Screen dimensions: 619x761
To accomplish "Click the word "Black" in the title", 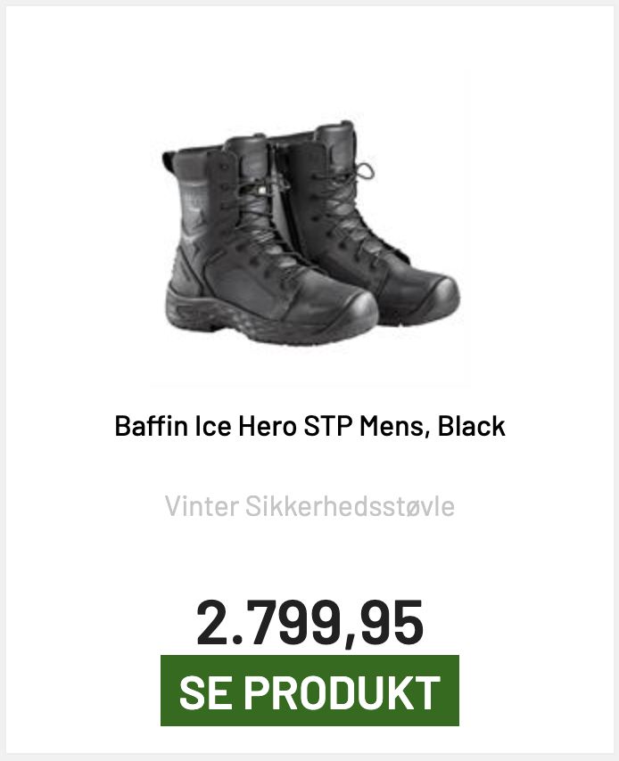I will 471,426.
